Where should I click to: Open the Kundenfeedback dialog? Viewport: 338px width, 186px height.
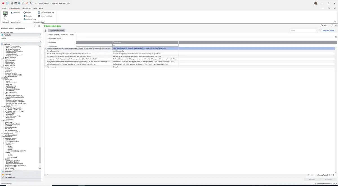45,16
